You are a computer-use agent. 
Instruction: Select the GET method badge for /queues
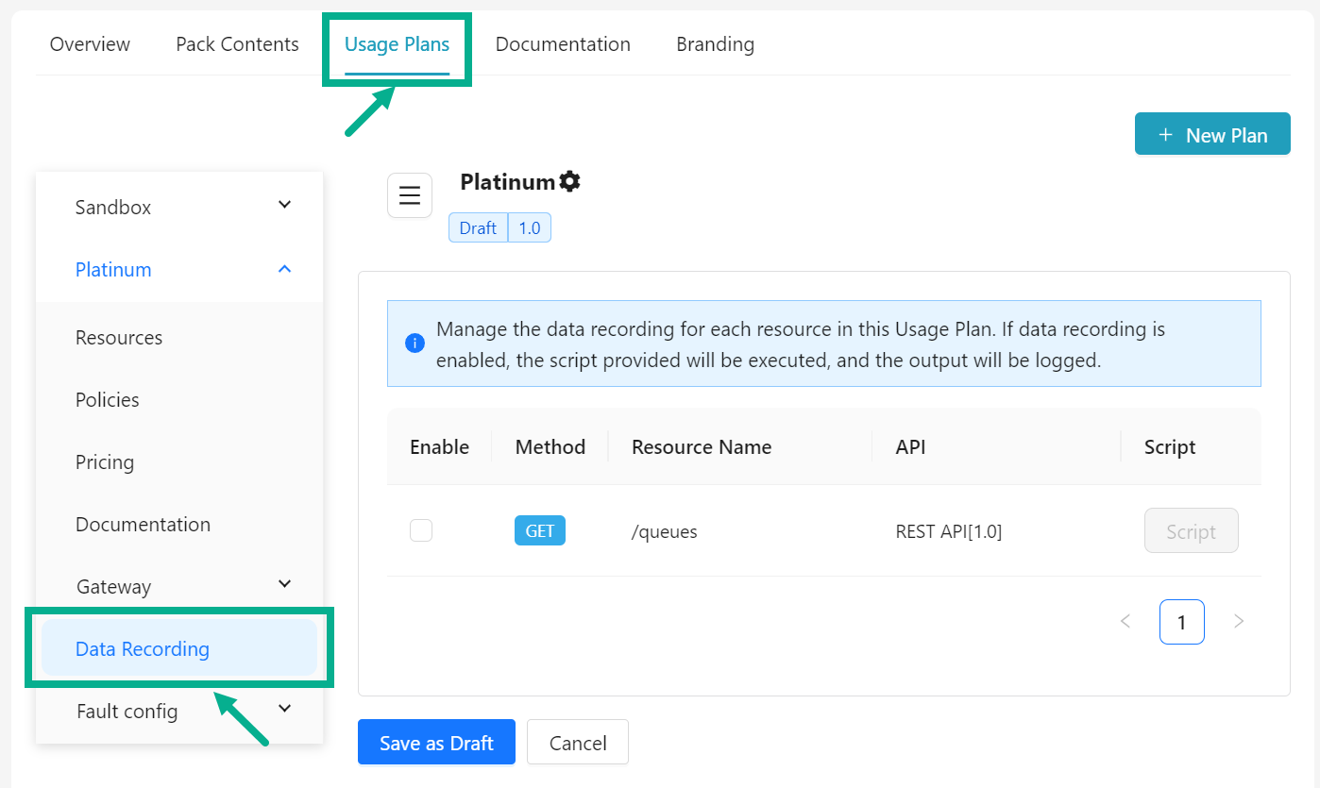(x=539, y=530)
